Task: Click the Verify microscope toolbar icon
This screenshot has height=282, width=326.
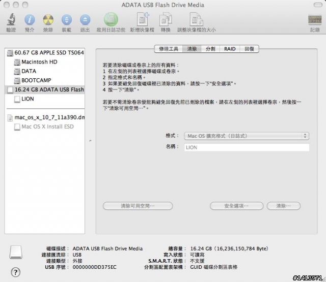Action: pyautogui.click(x=11, y=20)
